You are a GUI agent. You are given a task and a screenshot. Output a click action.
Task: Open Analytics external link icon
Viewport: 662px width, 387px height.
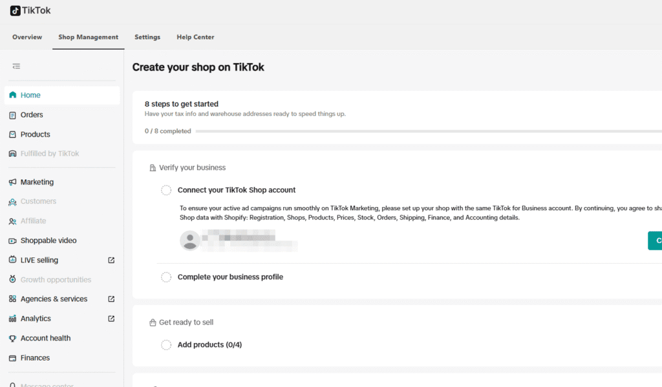(x=111, y=319)
